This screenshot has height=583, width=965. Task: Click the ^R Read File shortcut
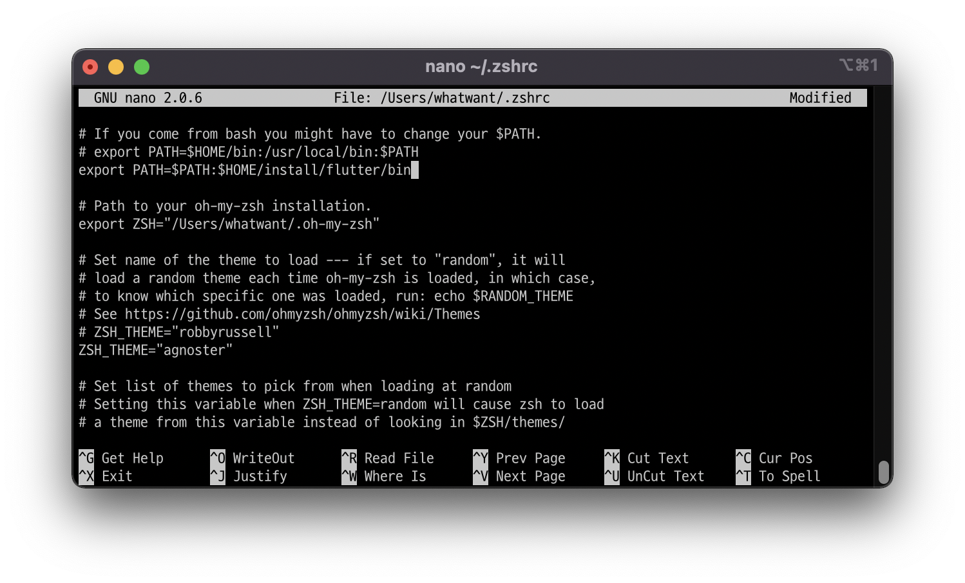pyautogui.click(x=388, y=458)
